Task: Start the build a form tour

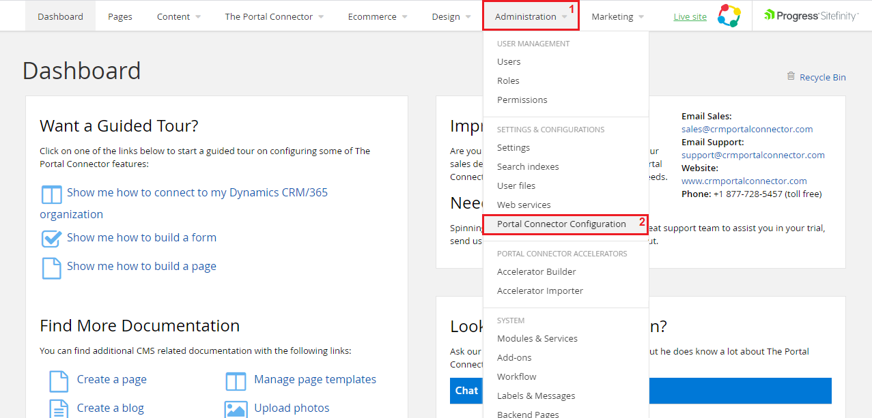Action: (x=141, y=237)
